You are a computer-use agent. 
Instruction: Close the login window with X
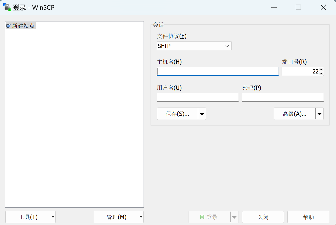coord(323,8)
